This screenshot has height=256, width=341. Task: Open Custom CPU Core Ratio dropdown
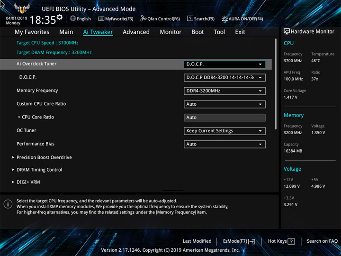[224, 104]
